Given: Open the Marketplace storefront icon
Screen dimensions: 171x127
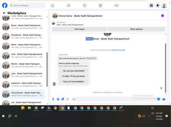Looking at the screenshot, I should (100, 5).
